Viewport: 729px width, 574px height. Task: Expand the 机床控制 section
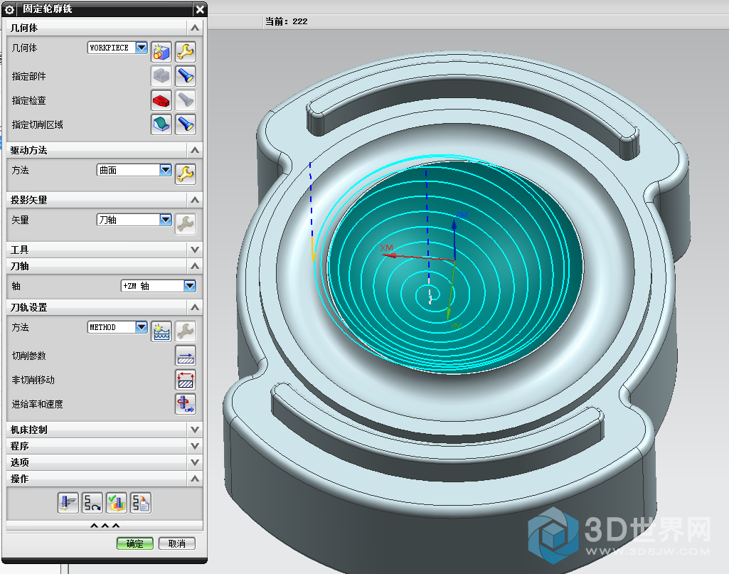point(195,430)
